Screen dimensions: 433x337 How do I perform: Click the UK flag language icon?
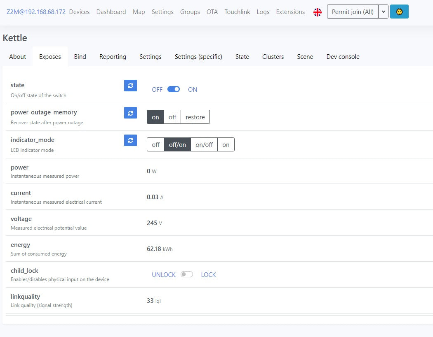coord(317,12)
